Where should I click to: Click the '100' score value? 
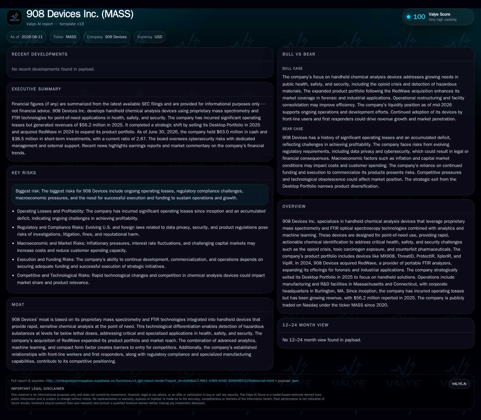(419, 17)
